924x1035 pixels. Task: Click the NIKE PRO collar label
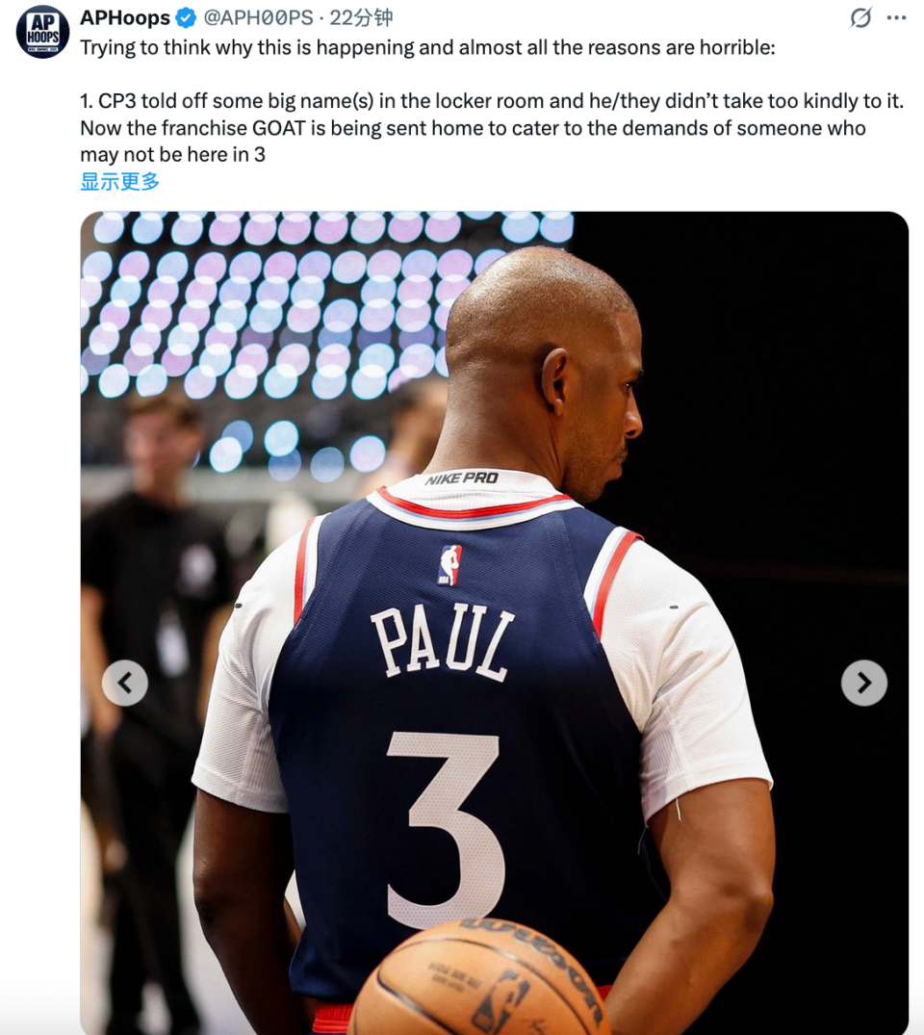(461, 479)
